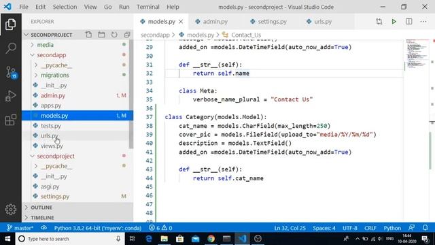Open More Actions ellipsis in editor toolbar

[423, 21]
